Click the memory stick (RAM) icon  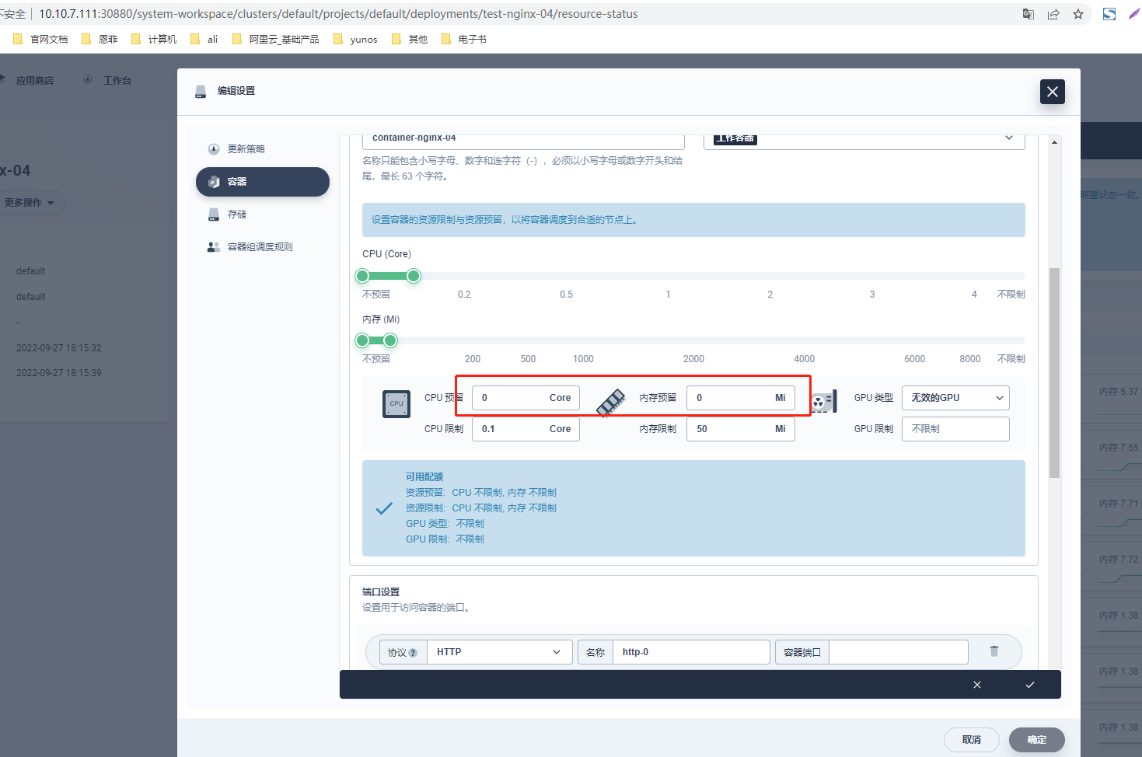click(x=611, y=402)
